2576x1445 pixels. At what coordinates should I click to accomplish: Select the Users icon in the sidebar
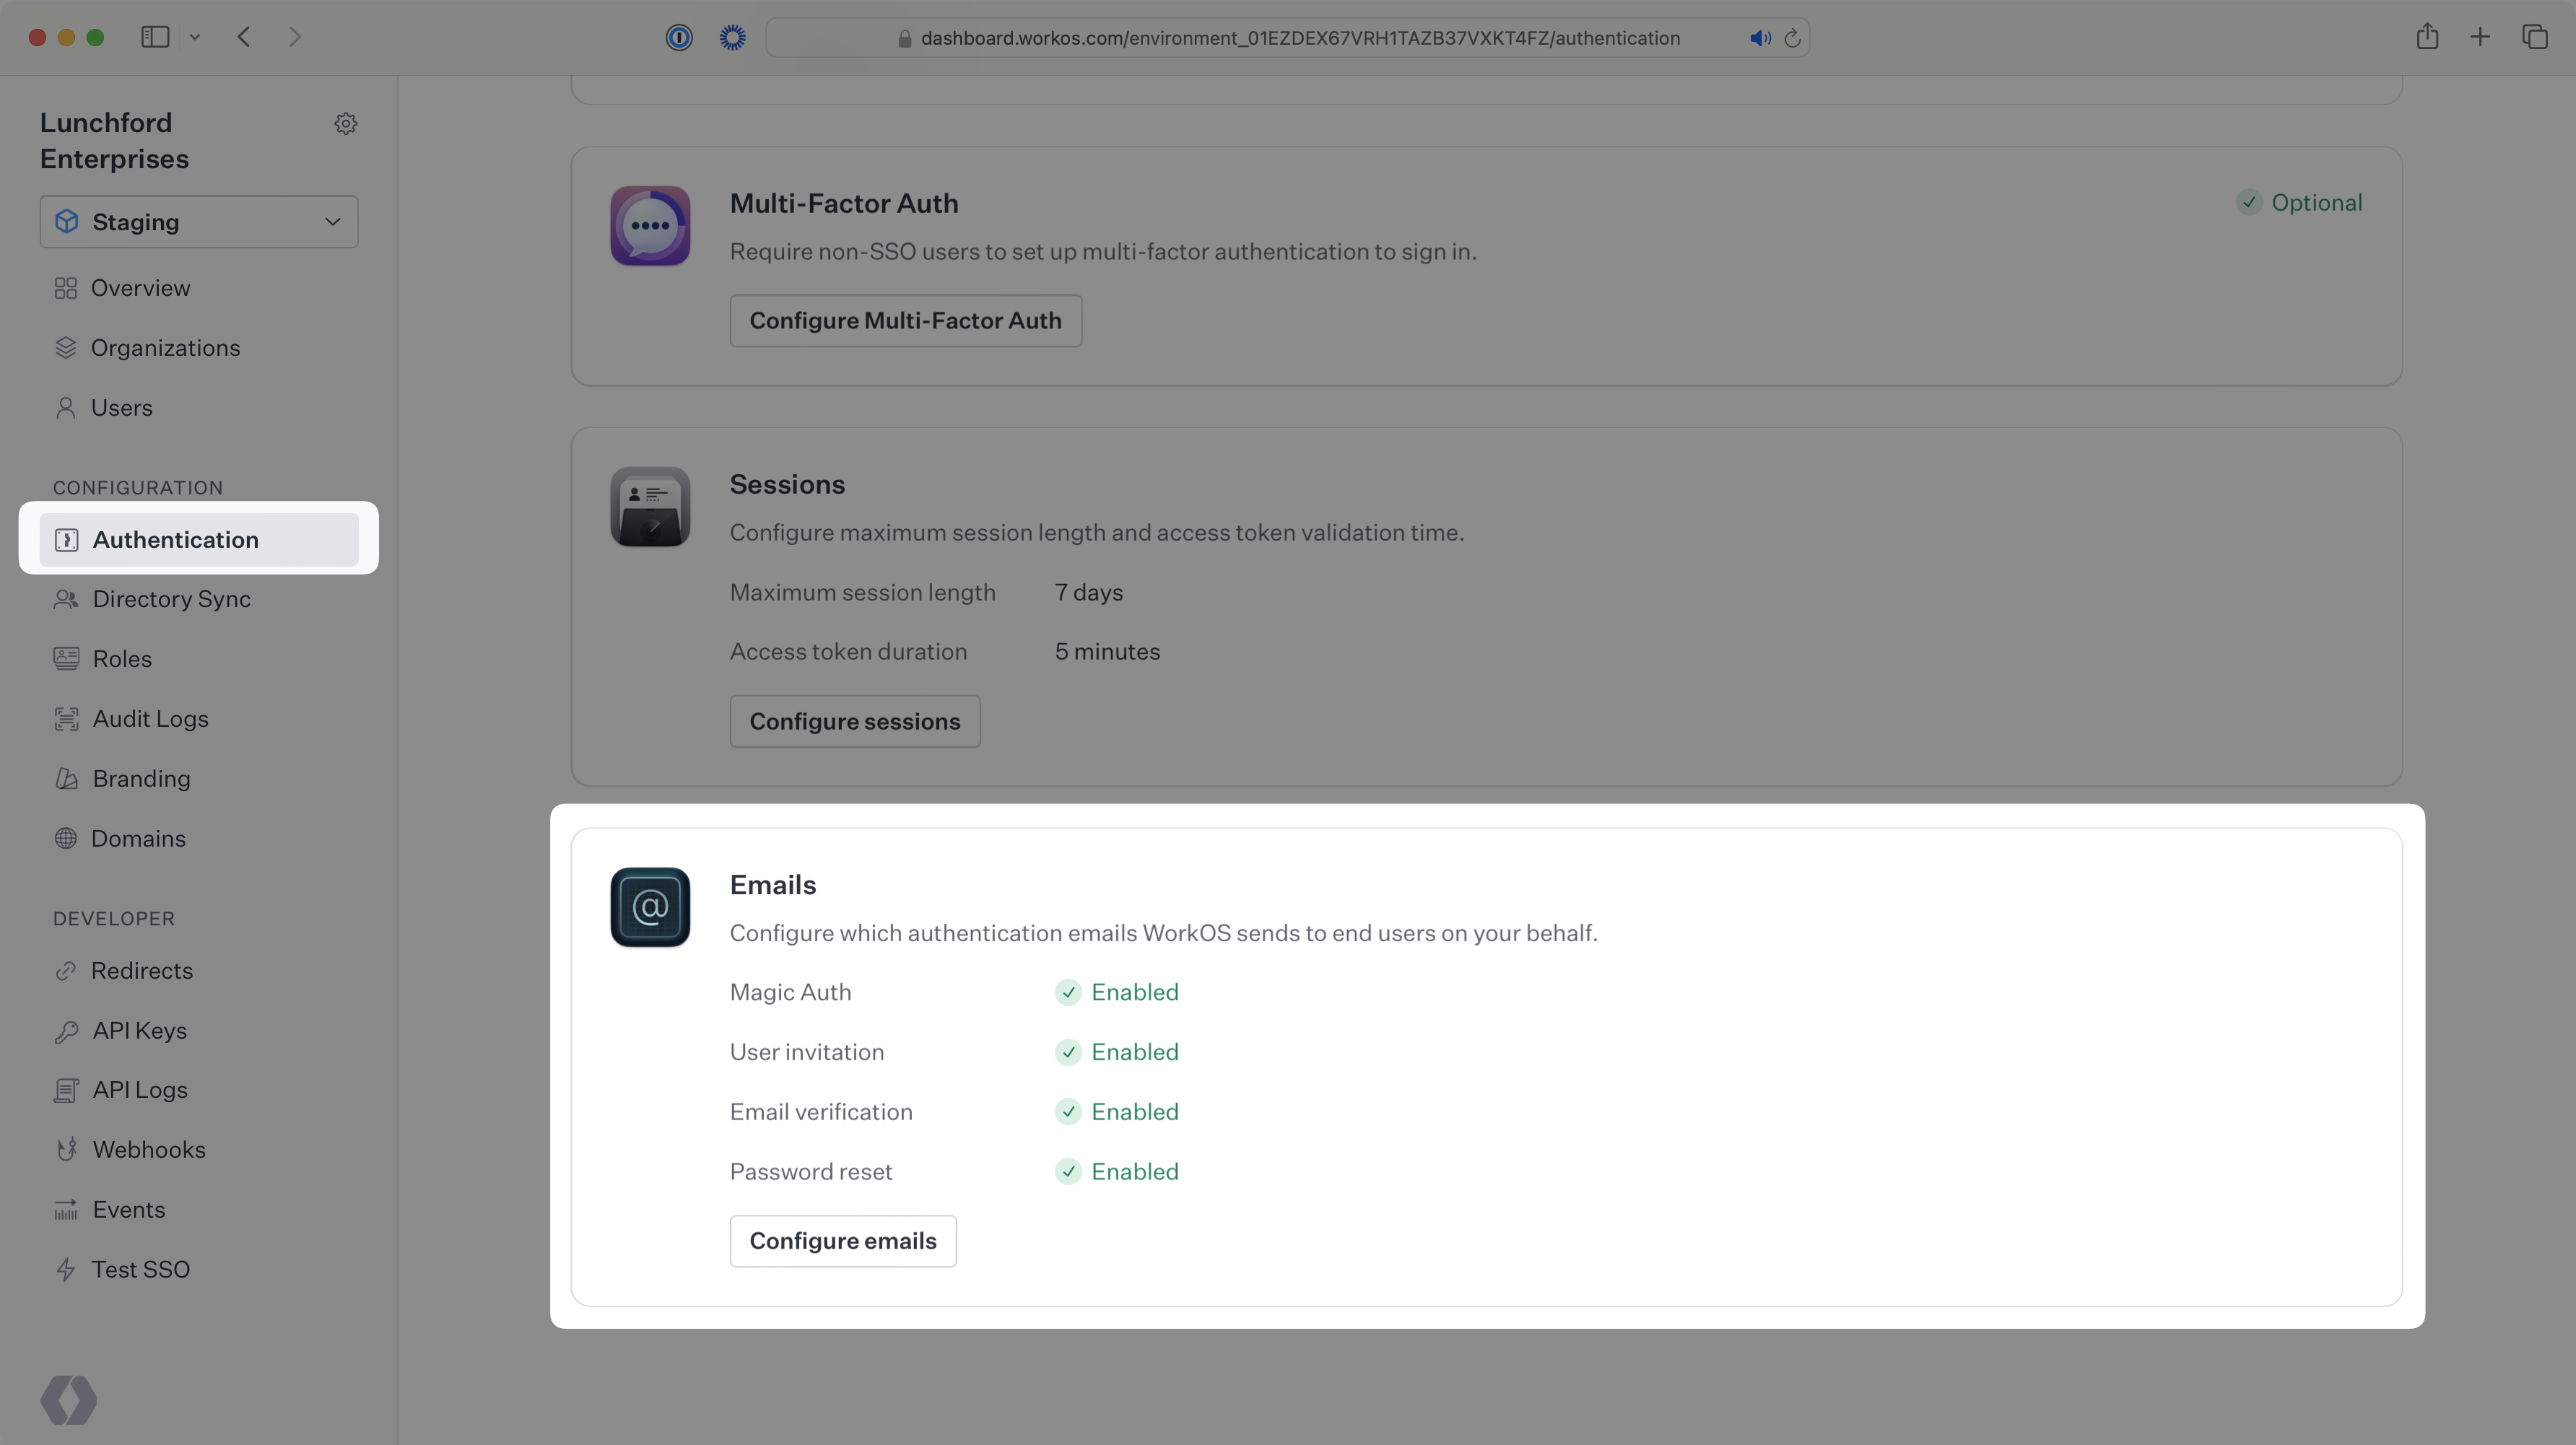[x=66, y=408]
